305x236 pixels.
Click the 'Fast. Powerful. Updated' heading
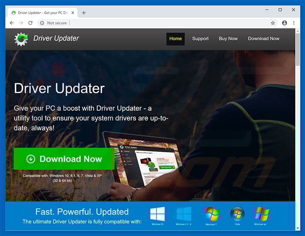[x=82, y=212]
